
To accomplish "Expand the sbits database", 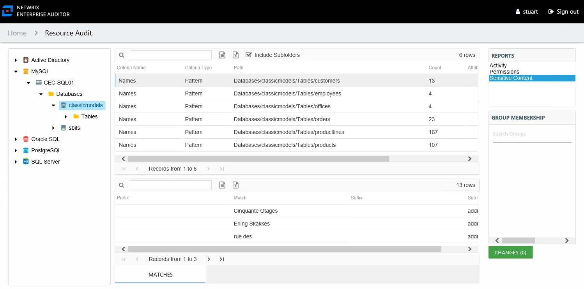I will [53, 128].
